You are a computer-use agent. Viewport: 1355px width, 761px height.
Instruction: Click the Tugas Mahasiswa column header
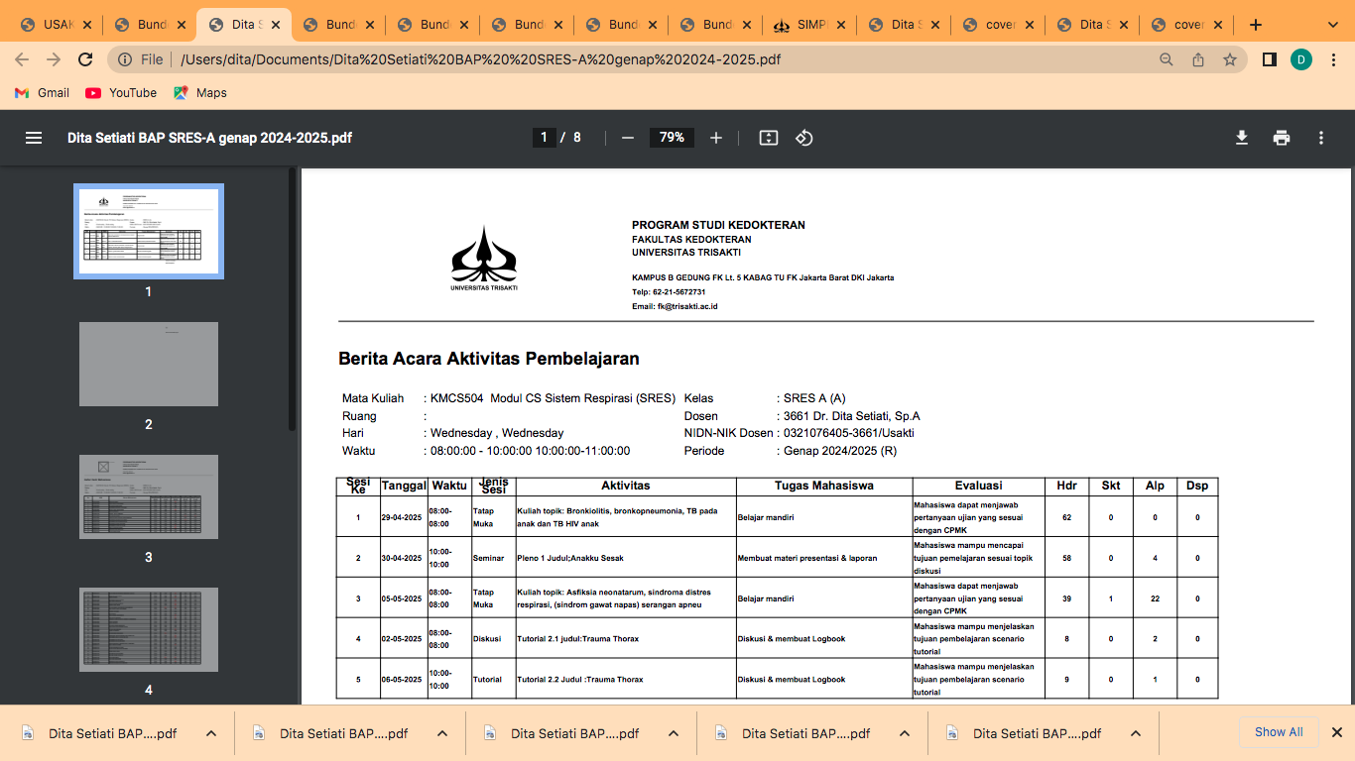pos(824,486)
